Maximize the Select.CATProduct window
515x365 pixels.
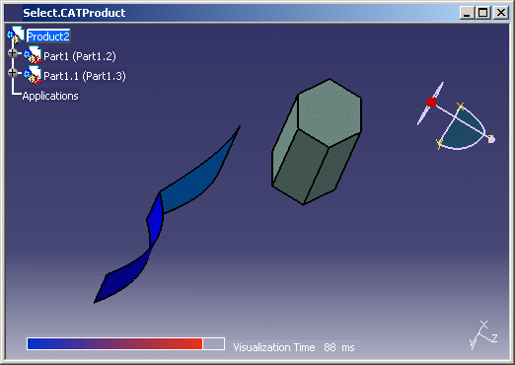coord(483,13)
